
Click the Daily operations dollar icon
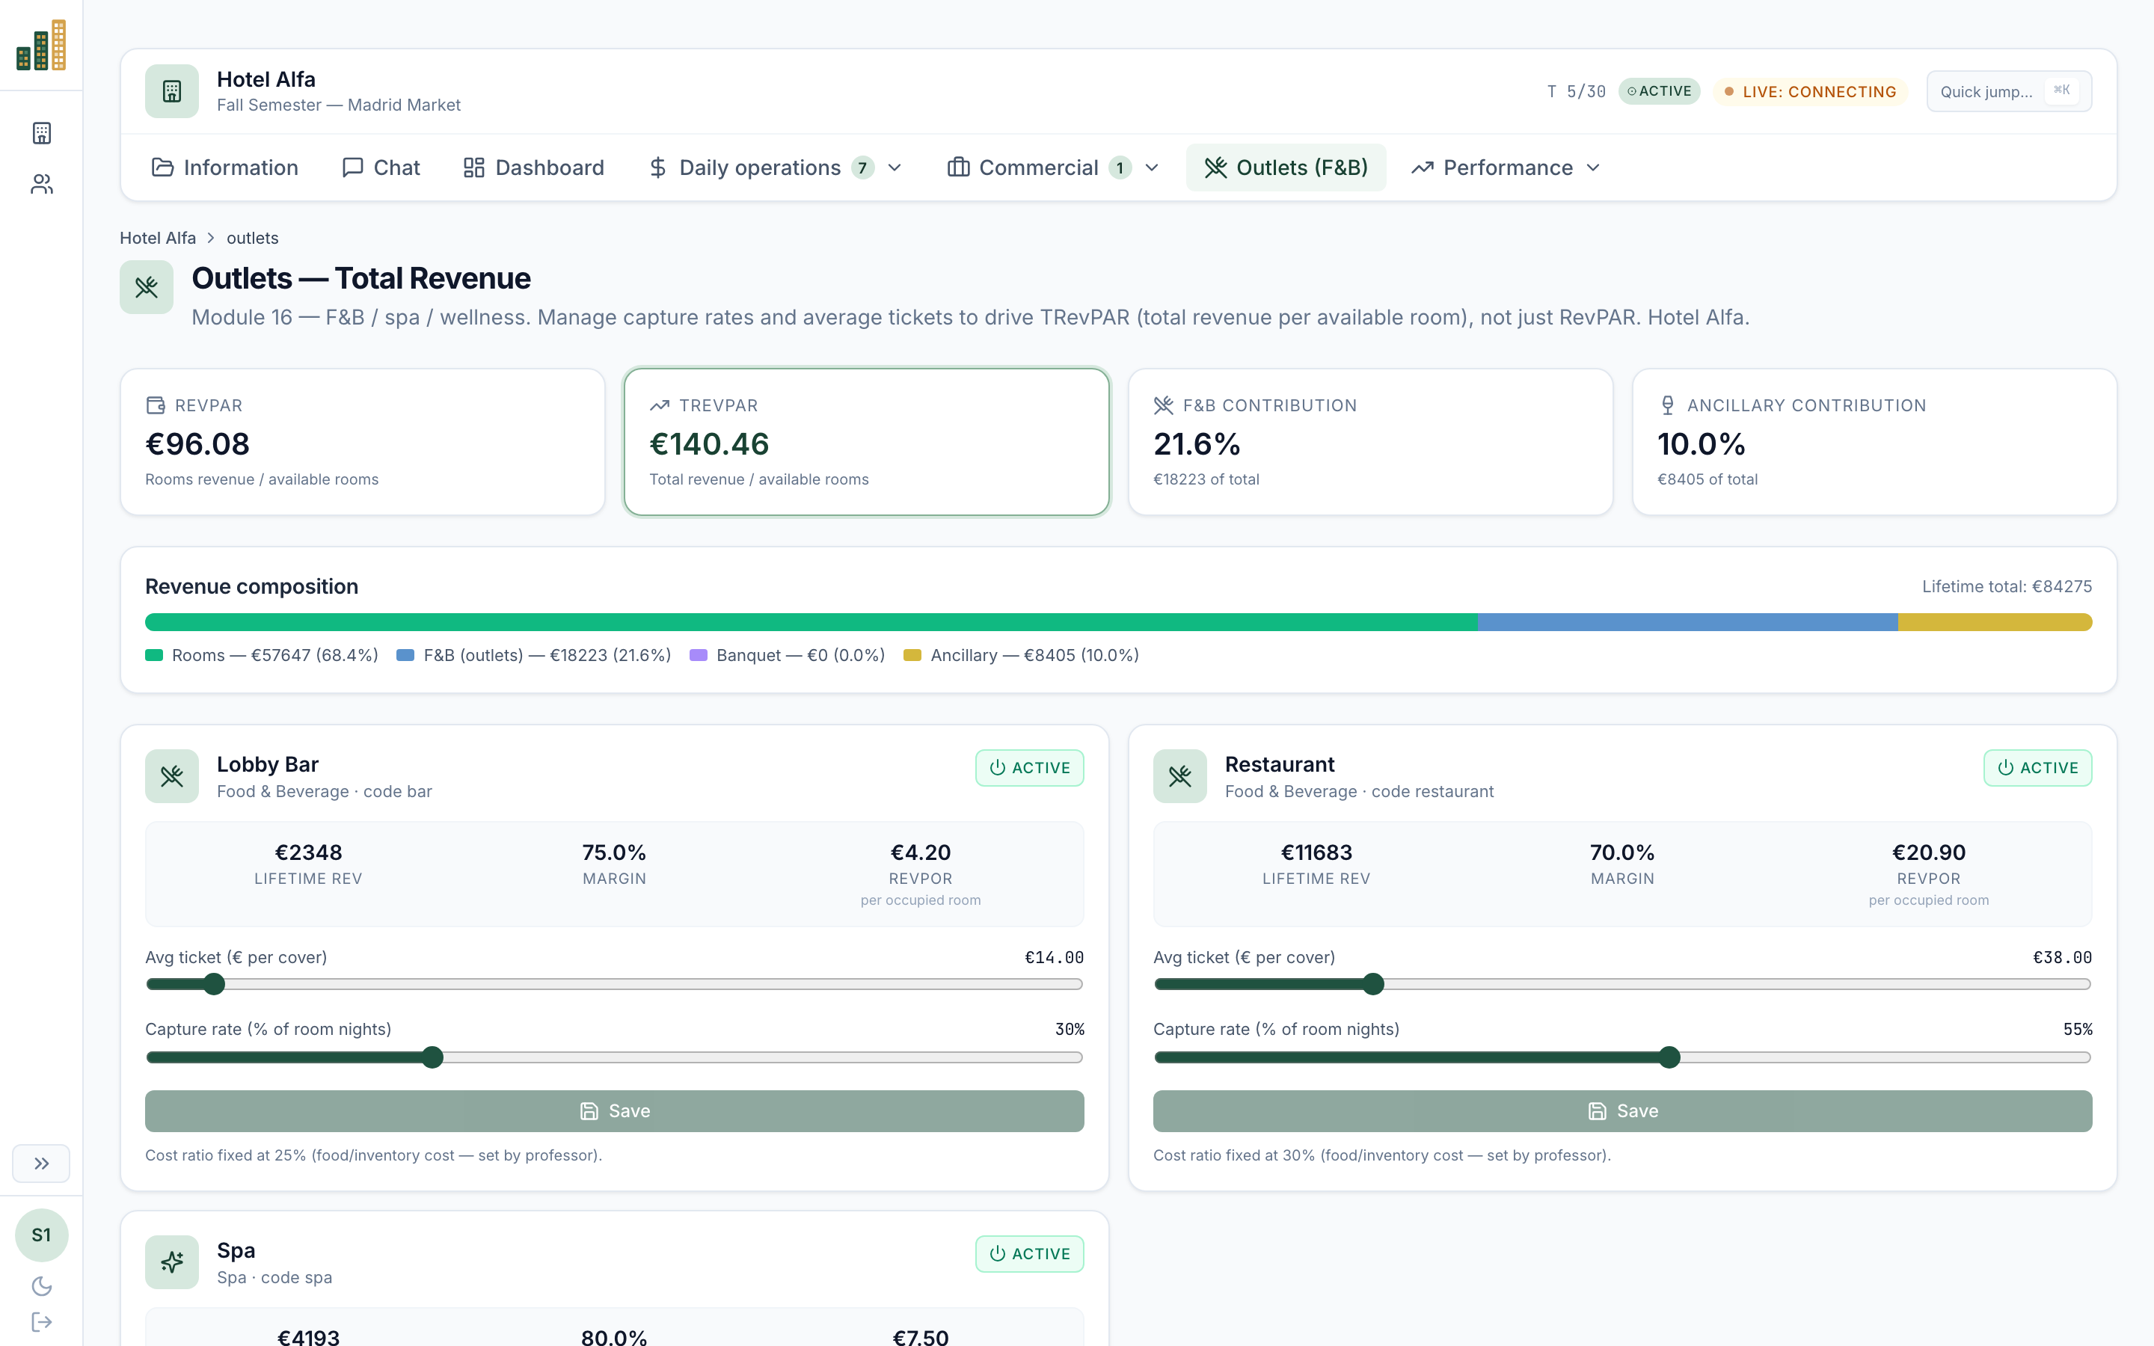[x=657, y=168]
